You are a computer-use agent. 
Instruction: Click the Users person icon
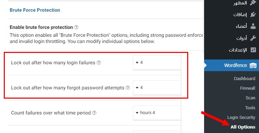253,26
